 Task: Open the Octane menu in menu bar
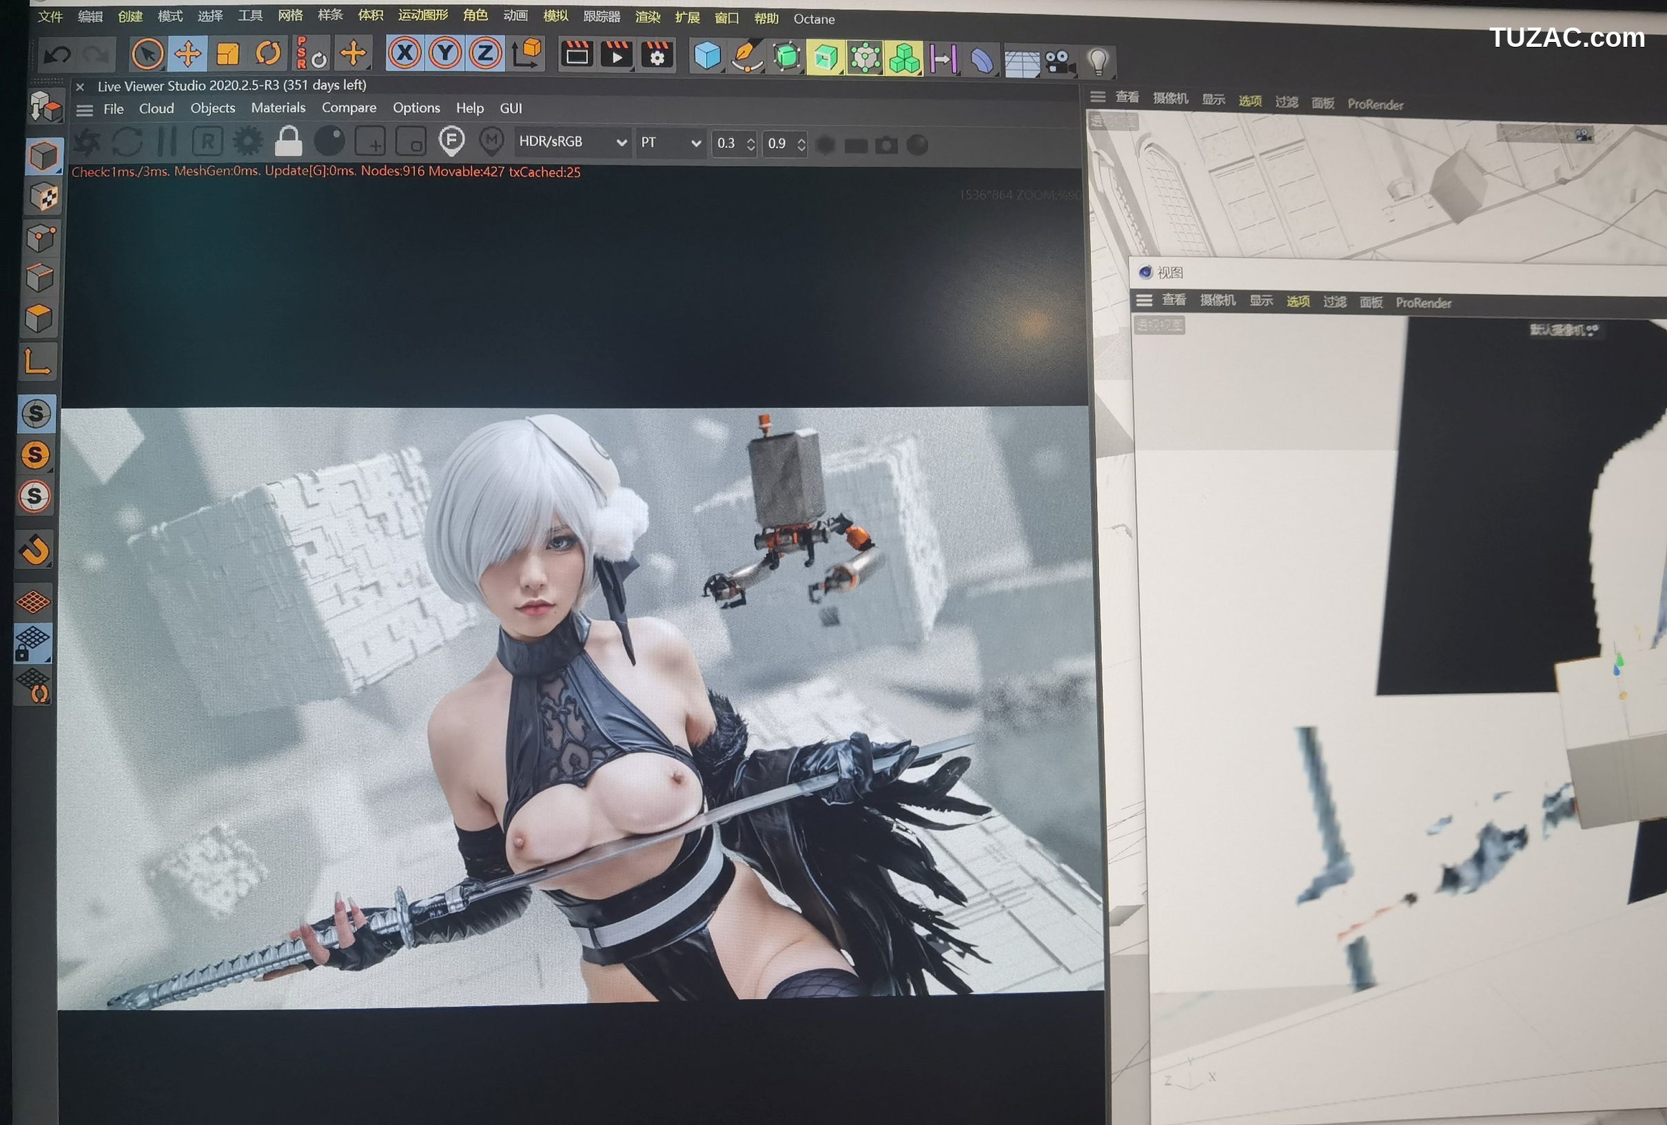[x=813, y=19]
